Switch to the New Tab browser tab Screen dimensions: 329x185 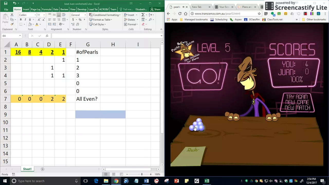pyautogui.click(x=200, y=7)
